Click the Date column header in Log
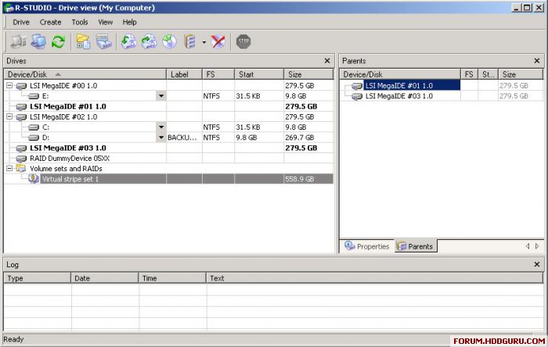Screen dimensions: 548x347 (x=104, y=278)
